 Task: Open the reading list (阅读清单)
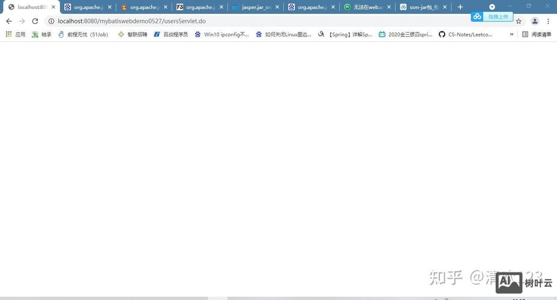pos(537,35)
